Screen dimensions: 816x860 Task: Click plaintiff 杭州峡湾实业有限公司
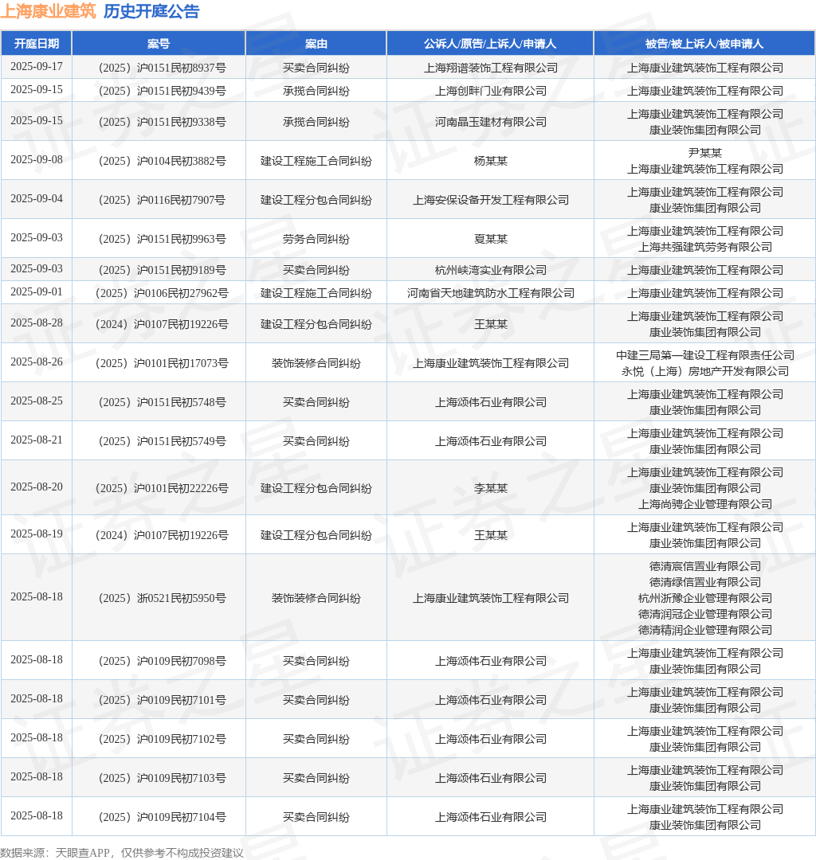(491, 270)
